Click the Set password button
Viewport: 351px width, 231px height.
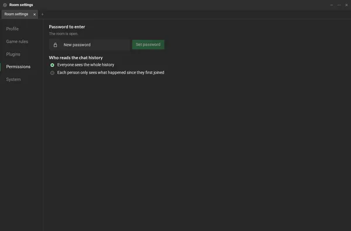(148, 44)
